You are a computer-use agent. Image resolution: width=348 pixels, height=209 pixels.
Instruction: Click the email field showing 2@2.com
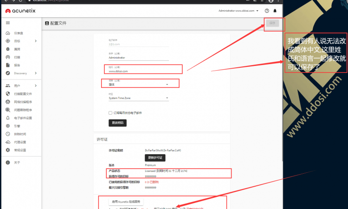[139, 44]
